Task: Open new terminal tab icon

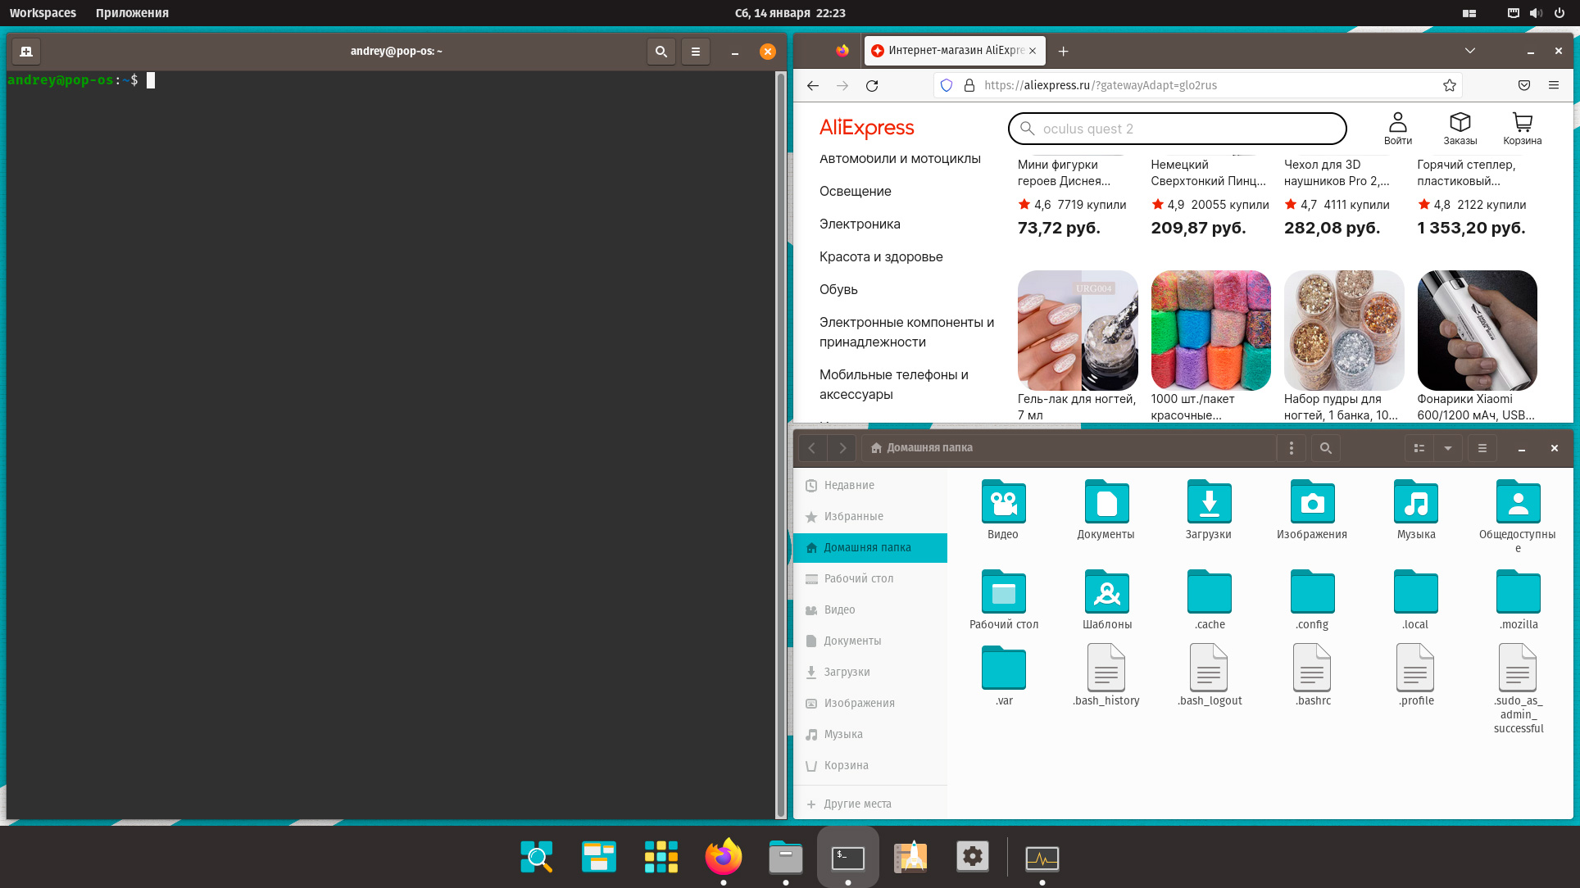Action: 26,52
